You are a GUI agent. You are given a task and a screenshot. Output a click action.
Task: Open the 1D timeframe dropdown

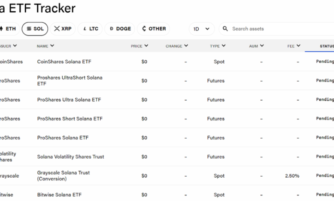pyautogui.click(x=202, y=29)
